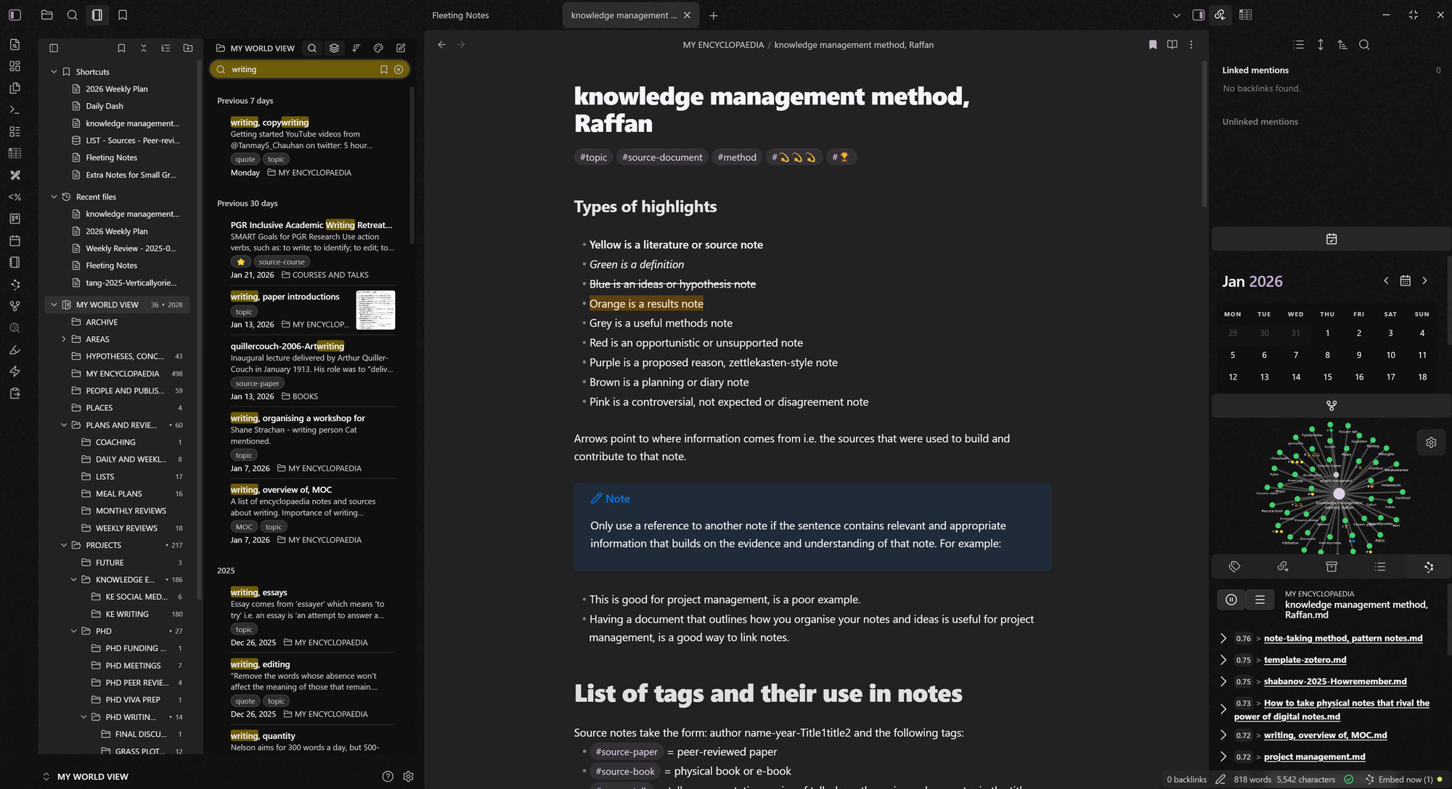The image size is (1452, 789).
Task: Bookmark the current knowledge management note
Action: (x=1152, y=45)
